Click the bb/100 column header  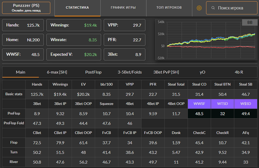[x=107, y=85]
